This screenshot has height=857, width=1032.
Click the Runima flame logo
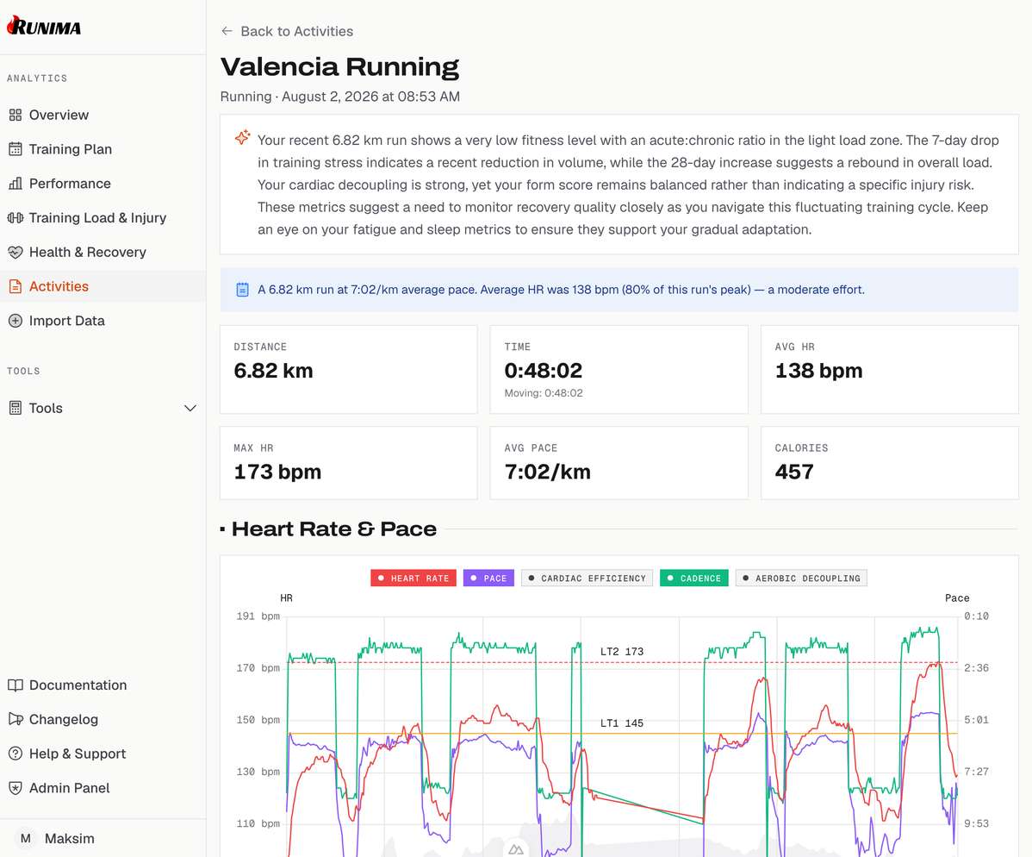point(43,27)
